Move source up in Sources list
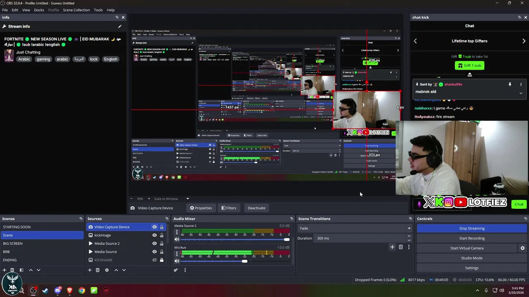The width and height of the screenshot is (529, 297). click(116, 270)
